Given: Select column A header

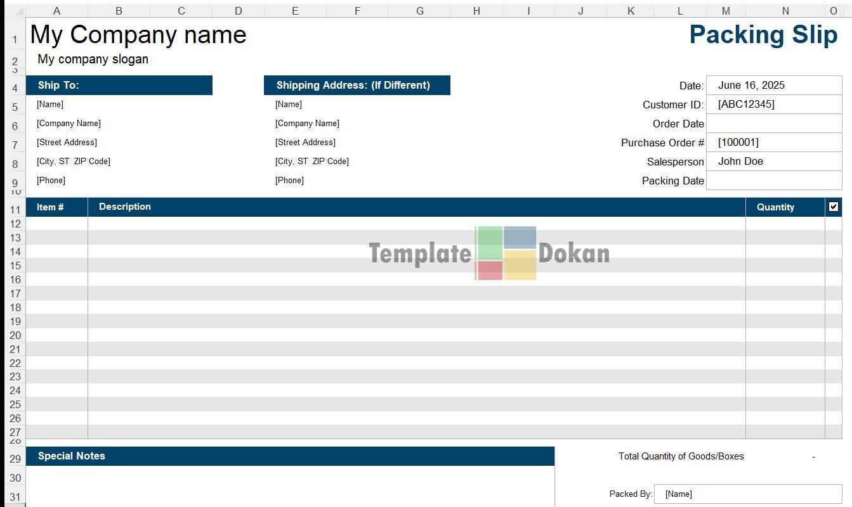Looking at the screenshot, I should click(57, 11).
